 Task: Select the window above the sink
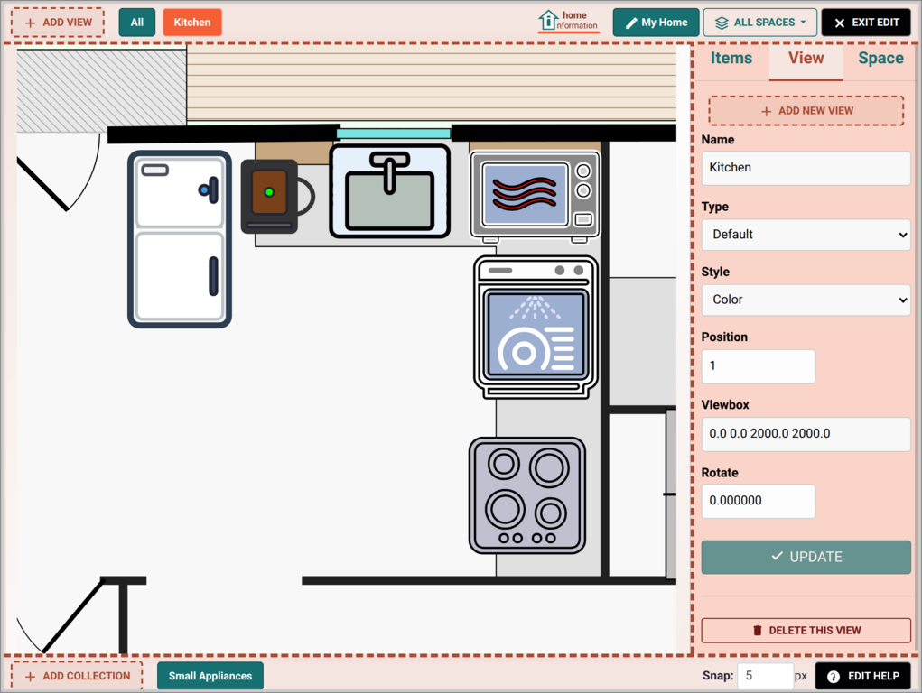[394, 134]
